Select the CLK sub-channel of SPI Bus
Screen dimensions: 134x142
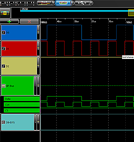click(22, 104)
